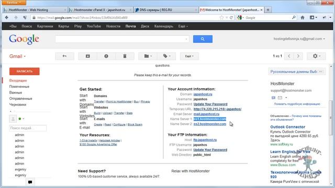The height and width of the screenshot is (188, 335).
Task: Open the Move to folder dropdown
Action: coord(148,56)
